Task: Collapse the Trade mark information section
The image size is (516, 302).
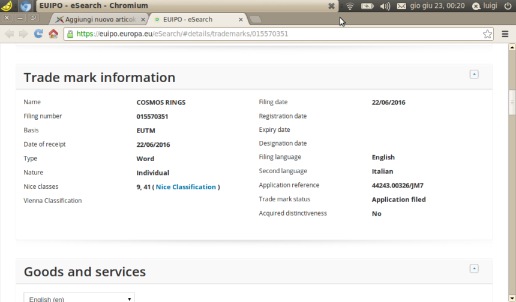Action: pos(474,74)
